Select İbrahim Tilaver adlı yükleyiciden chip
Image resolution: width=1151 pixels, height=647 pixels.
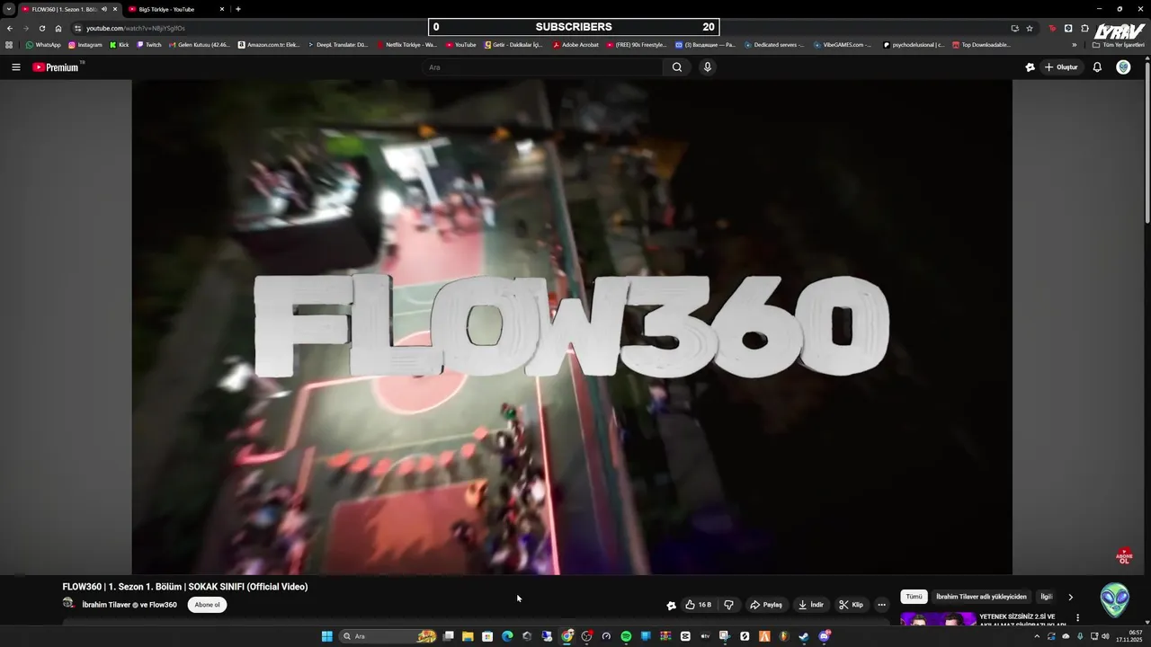pyautogui.click(x=981, y=597)
